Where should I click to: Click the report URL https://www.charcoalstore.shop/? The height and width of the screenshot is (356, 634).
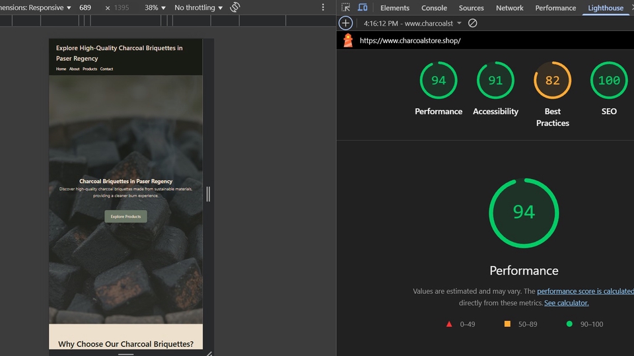tap(410, 40)
